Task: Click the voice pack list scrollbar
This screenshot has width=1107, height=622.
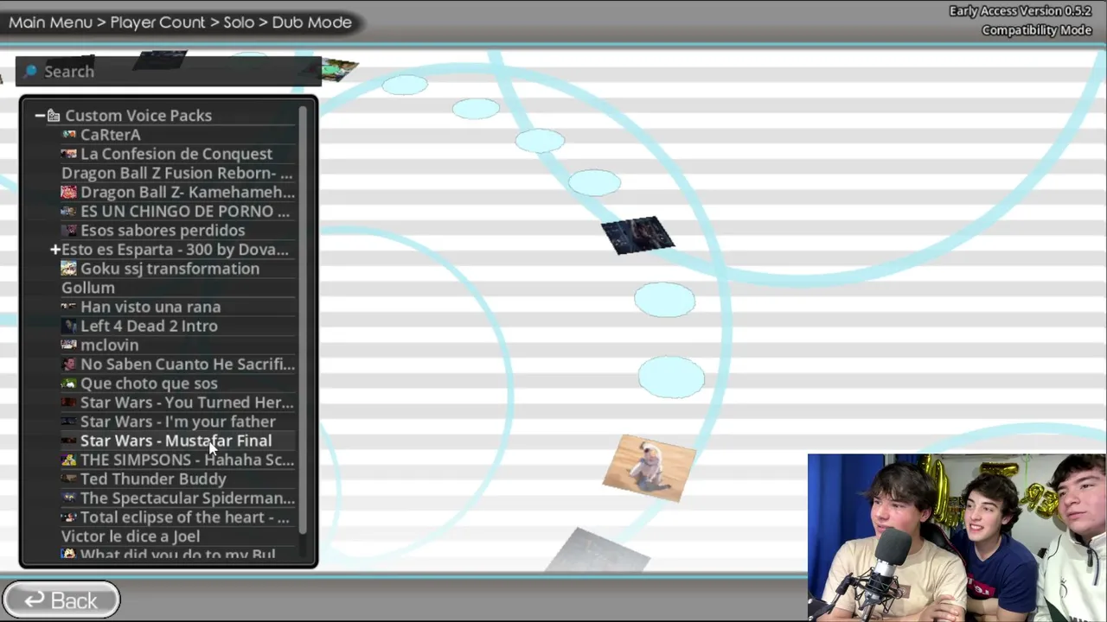Action: pos(303,320)
